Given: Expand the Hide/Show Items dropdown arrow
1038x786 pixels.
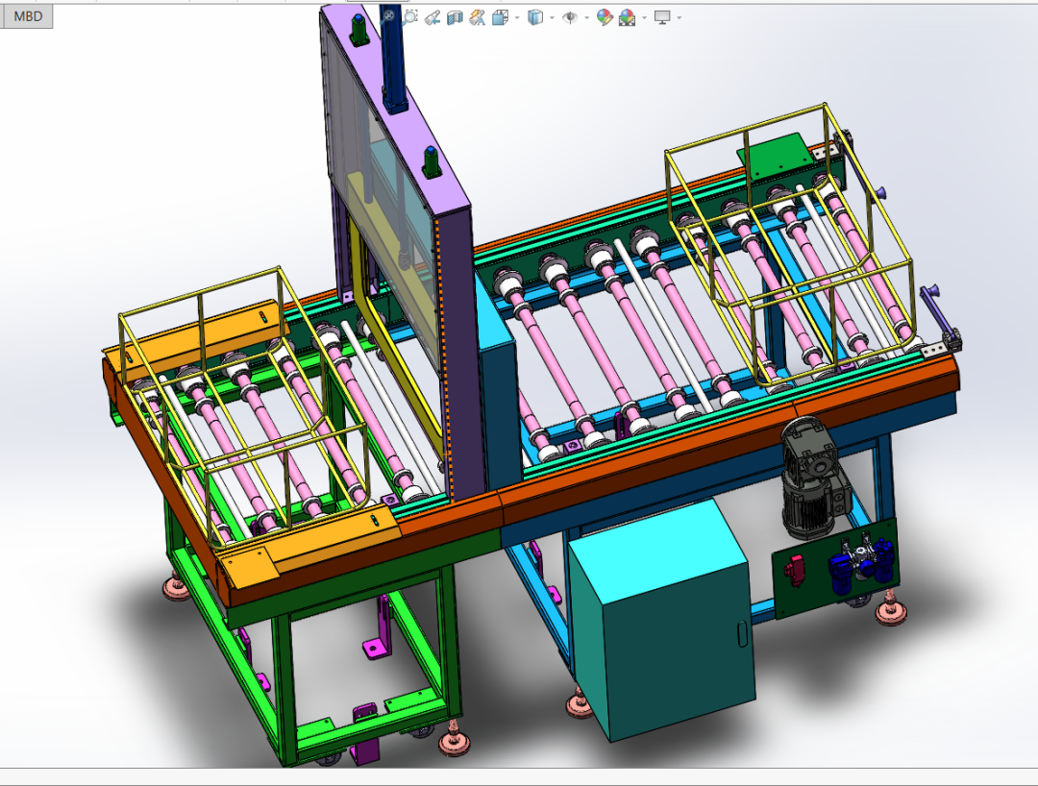Looking at the screenshot, I should pos(585,17).
